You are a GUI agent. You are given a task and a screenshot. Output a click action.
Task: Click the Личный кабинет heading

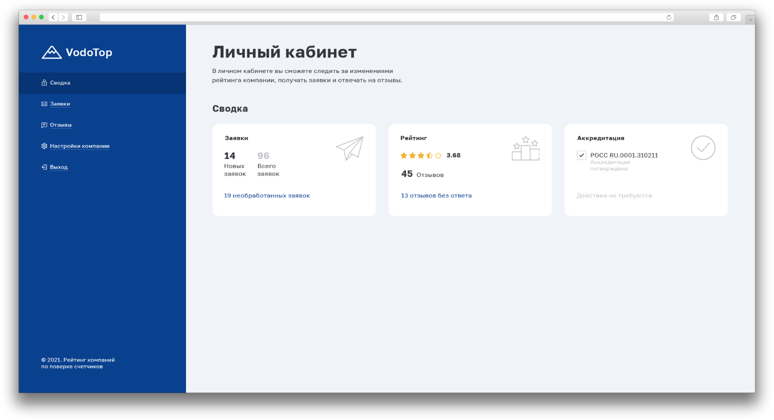[x=284, y=52]
